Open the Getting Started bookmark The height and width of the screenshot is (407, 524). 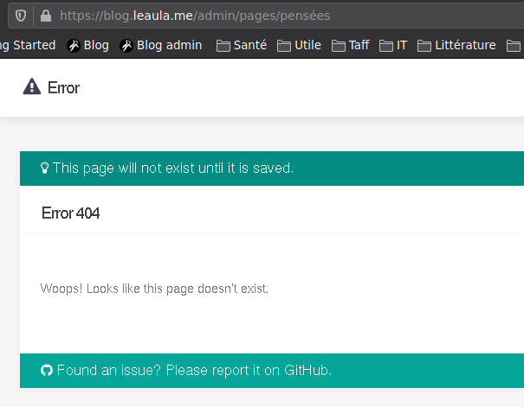point(28,45)
